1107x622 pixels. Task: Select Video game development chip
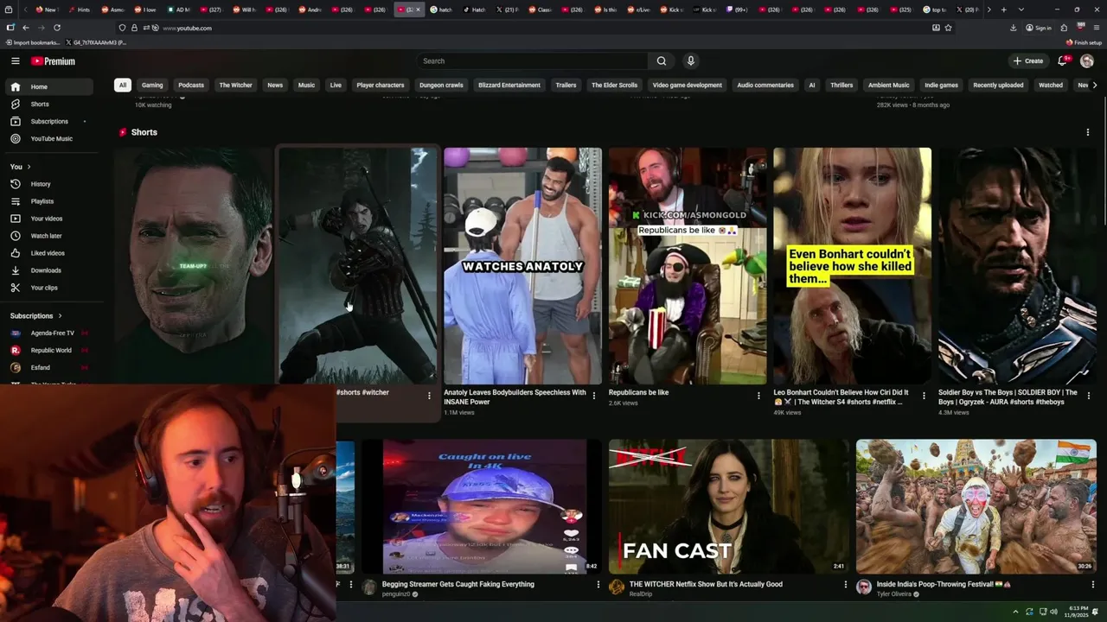click(x=688, y=85)
